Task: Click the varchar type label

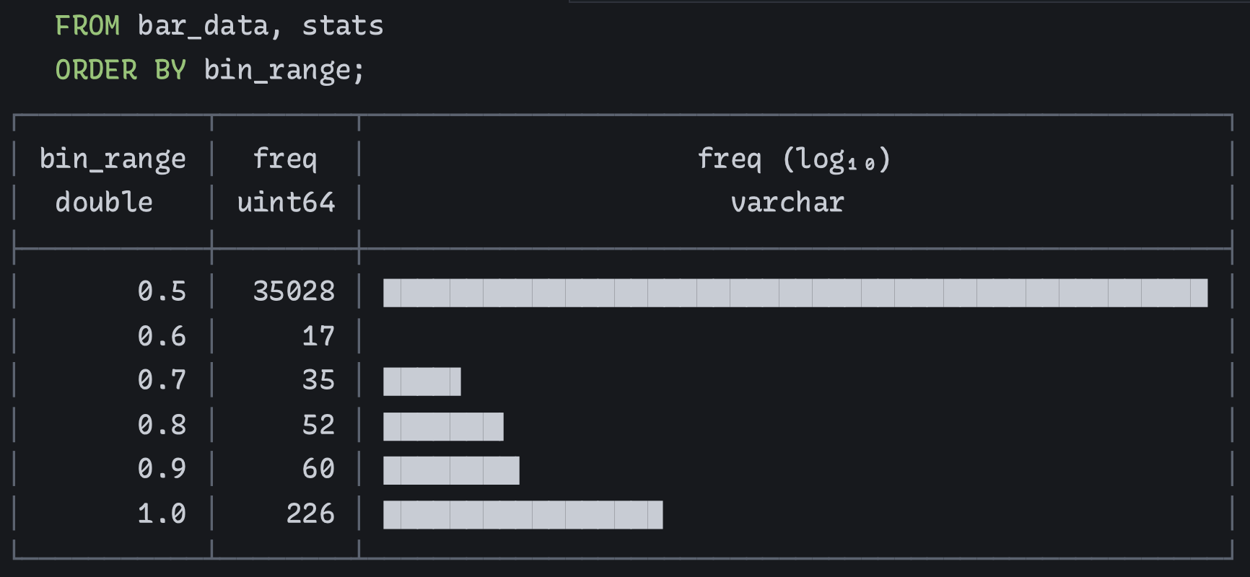Action: pyautogui.click(x=787, y=203)
